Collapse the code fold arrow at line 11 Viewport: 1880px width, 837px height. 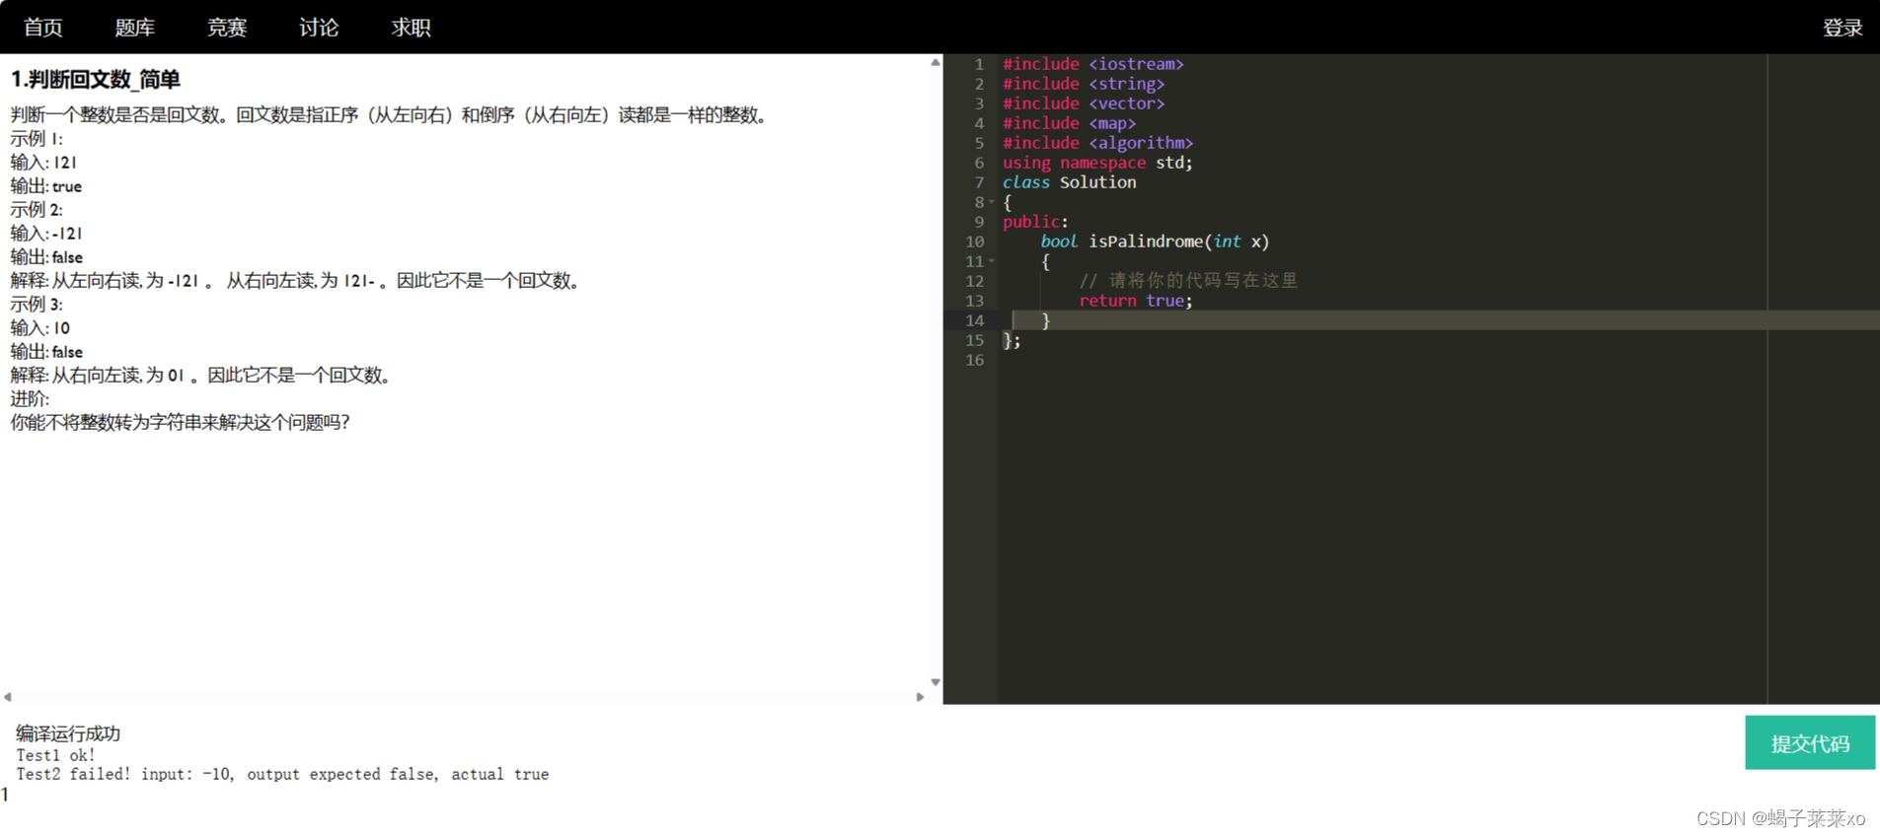tap(992, 261)
